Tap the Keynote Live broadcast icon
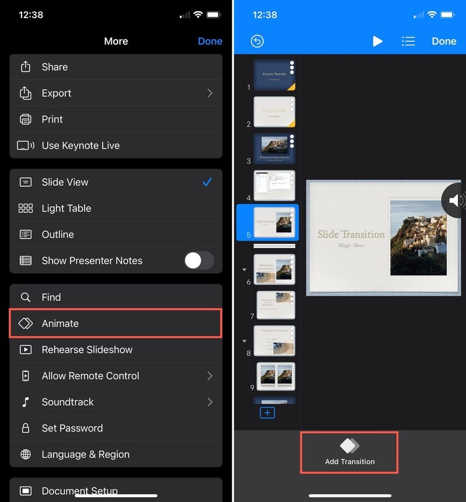This screenshot has height=502, width=466. click(26, 146)
